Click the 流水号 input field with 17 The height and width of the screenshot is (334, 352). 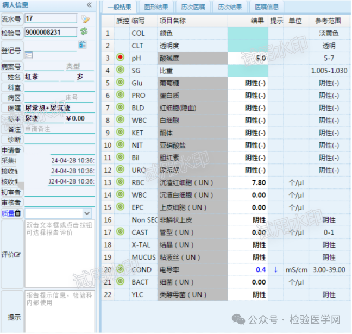[51, 18]
